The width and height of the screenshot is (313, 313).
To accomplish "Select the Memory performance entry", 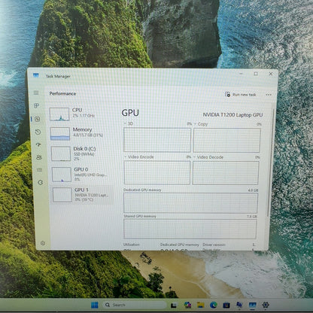I will click(x=81, y=133).
